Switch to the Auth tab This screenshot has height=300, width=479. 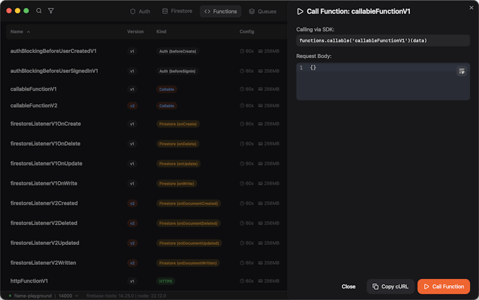coord(140,11)
